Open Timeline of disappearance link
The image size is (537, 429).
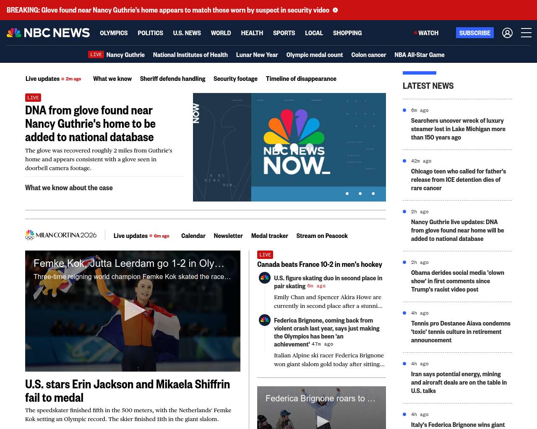click(301, 78)
